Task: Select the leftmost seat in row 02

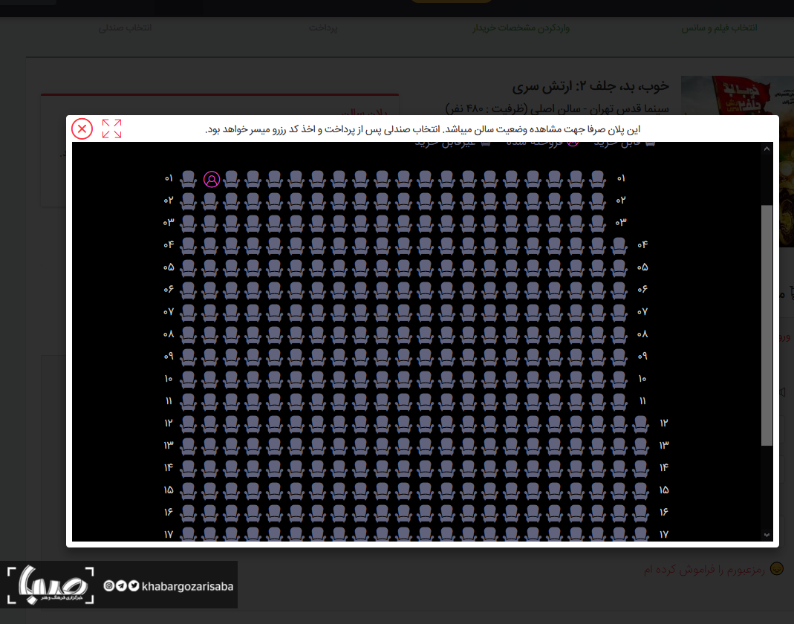Action: pyautogui.click(x=189, y=201)
